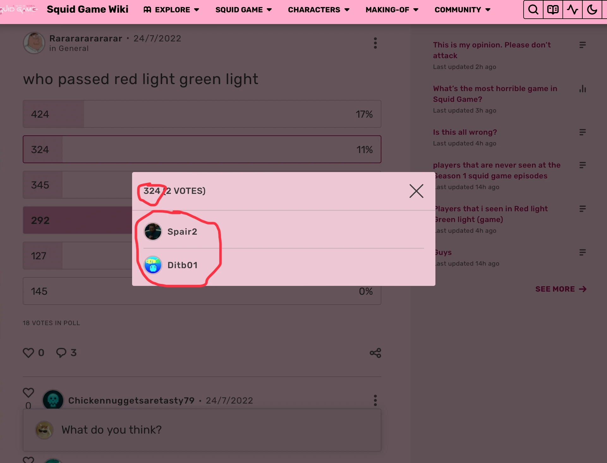Click the activity feed pulse icon

point(572,9)
